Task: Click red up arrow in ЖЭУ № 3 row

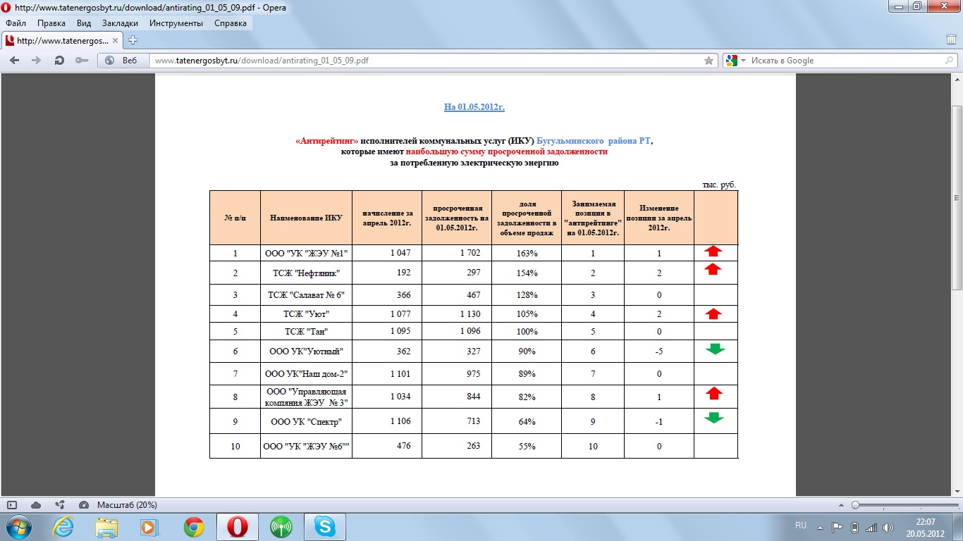Action: tap(714, 393)
